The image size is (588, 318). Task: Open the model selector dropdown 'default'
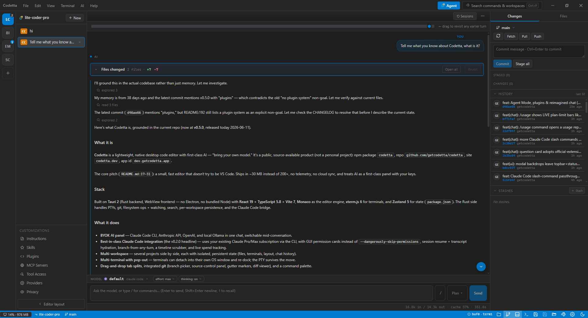pyautogui.click(x=126, y=279)
